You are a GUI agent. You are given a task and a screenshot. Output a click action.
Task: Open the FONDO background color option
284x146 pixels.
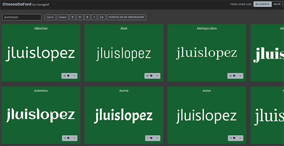point(62,17)
